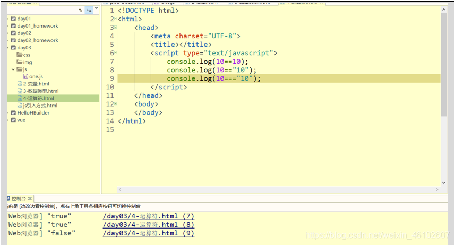Click the closing </script> tag
The width and height of the screenshot is (455, 245).
pos(169,87)
